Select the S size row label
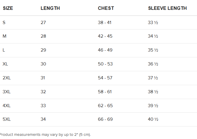The width and height of the screenshot is (197, 139). click(4, 23)
